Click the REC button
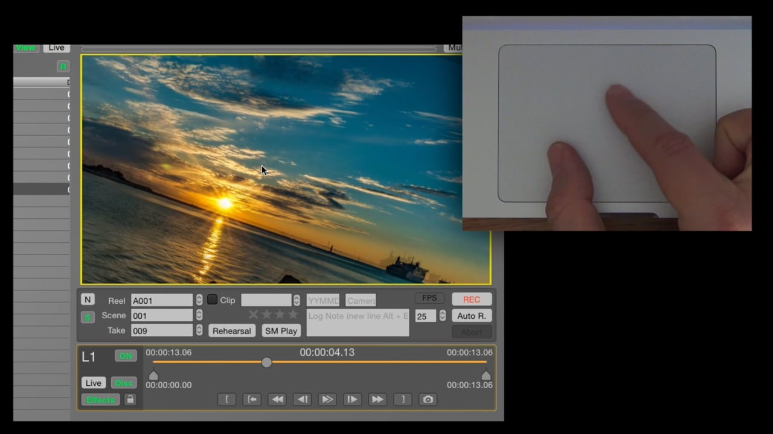The image size is (773, 434). pos(472,299)
